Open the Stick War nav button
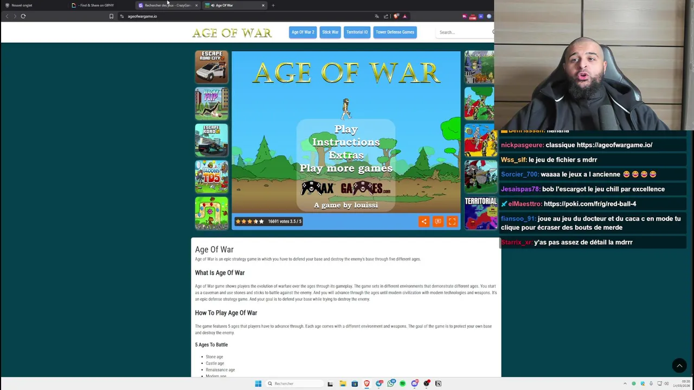This screenshot has width=694, height=390. [x=330, y=32]
